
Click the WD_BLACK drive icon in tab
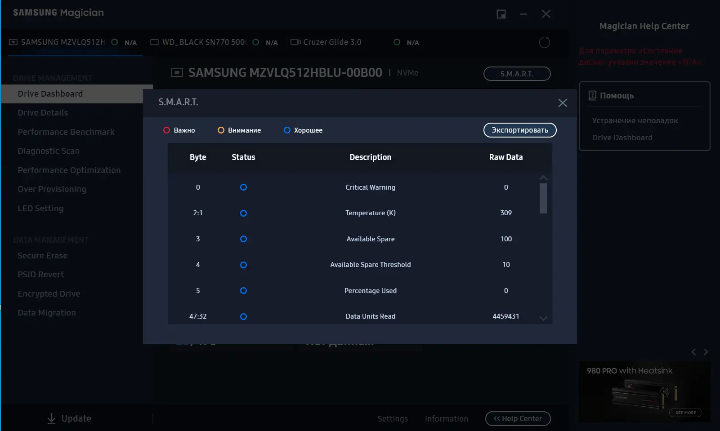[x=155, y=42]
